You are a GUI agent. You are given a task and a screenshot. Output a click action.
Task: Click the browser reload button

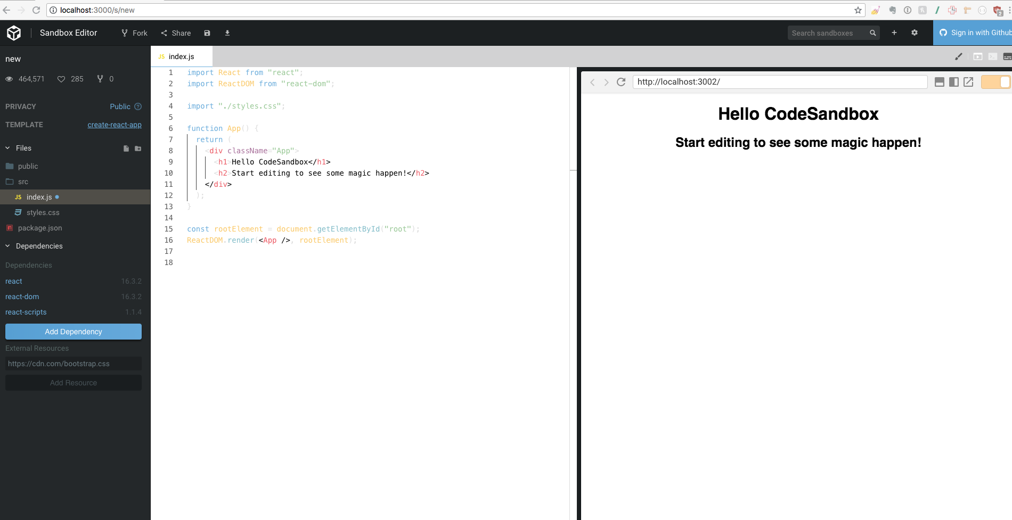pyautogui.click(x=36, y=10)
